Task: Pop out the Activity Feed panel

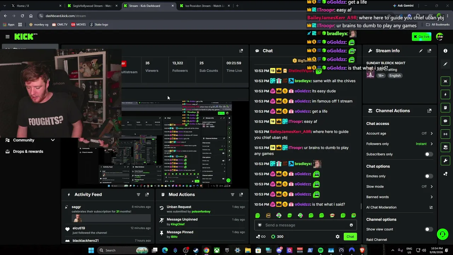Action: coord(147,194)
